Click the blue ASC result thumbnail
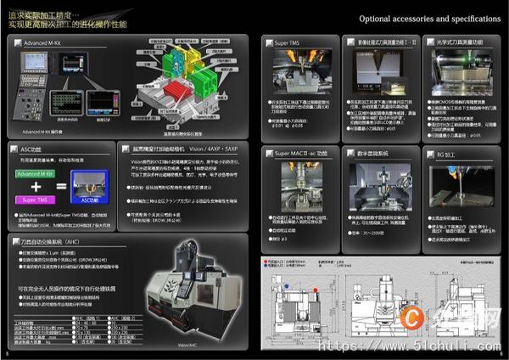The height and width of the screenshot is (360, 509). tap(90, 187)
